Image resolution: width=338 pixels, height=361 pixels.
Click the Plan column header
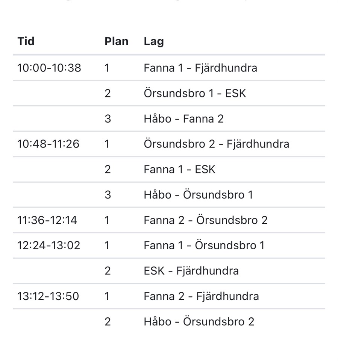click(x=116, y=41)
